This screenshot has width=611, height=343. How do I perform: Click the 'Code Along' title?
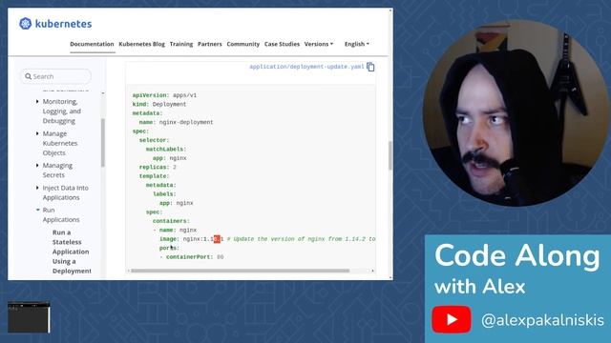517,256
